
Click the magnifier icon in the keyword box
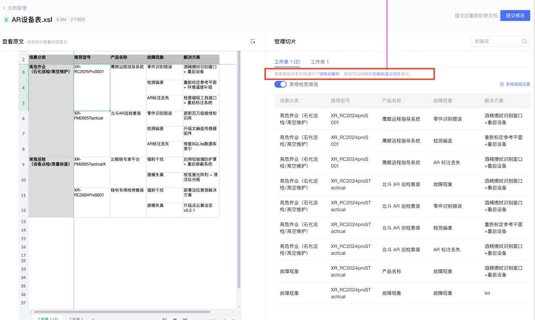tap(524, 41)
